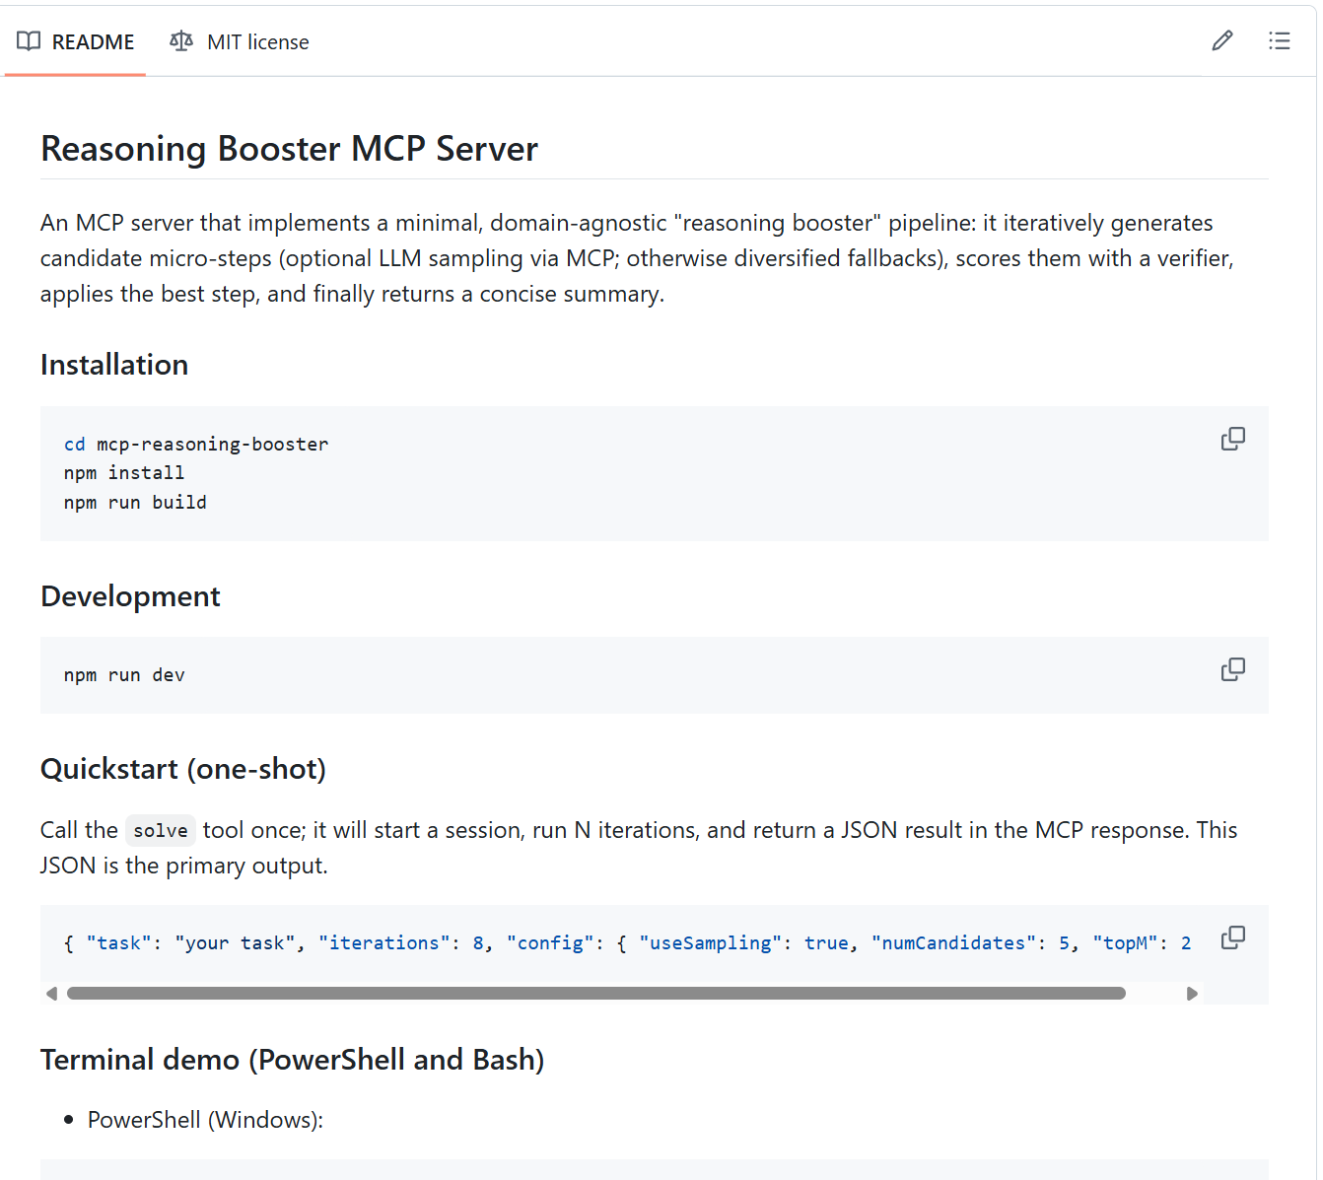Click the README book icon

point(29,41)
